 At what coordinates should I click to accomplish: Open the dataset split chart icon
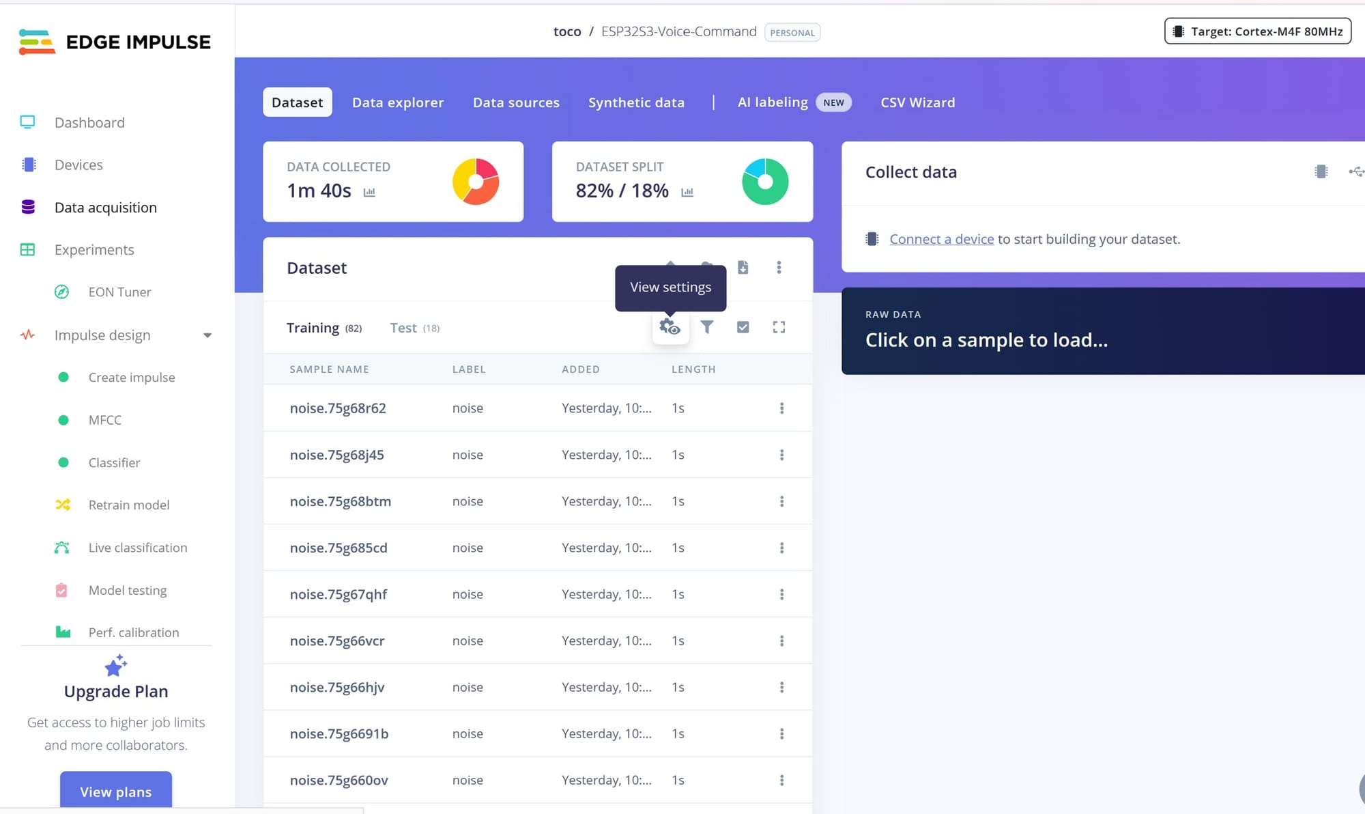point(687,193)
